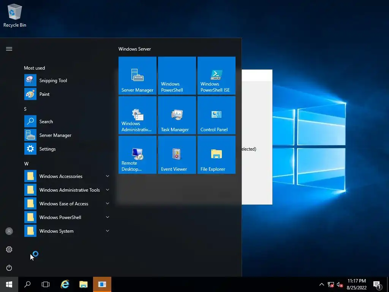
Task: Launch the Windows PowerShell tile
Action: click(x=177, y=76)
